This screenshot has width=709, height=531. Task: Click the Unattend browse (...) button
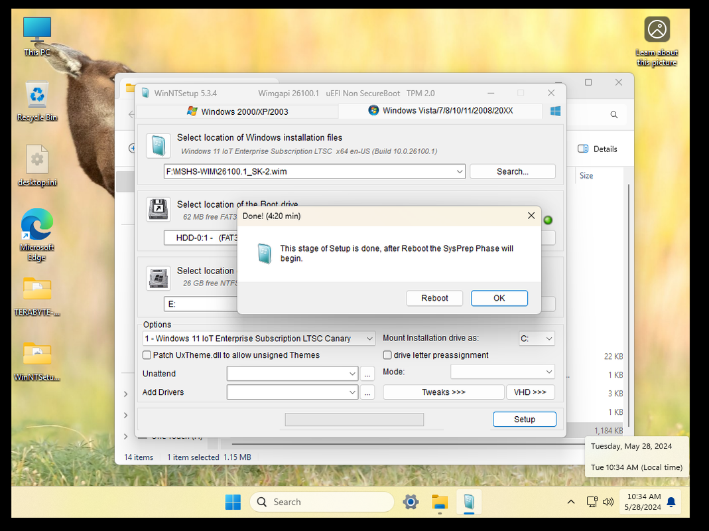tap(367, 374)
